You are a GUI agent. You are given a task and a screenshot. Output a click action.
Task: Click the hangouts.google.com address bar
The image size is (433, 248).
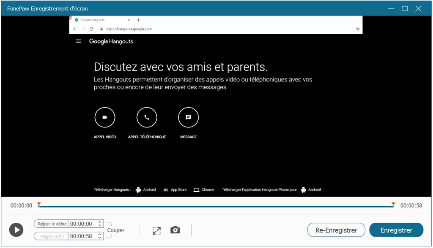[x=129, y=29]
